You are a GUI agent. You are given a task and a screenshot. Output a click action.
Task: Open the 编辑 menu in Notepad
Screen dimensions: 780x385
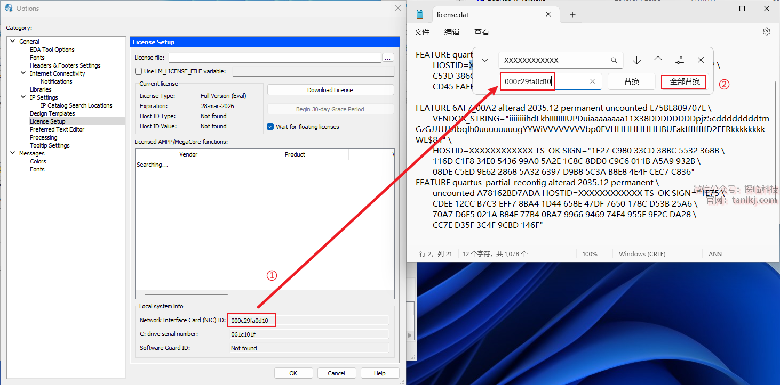(451, 32)
